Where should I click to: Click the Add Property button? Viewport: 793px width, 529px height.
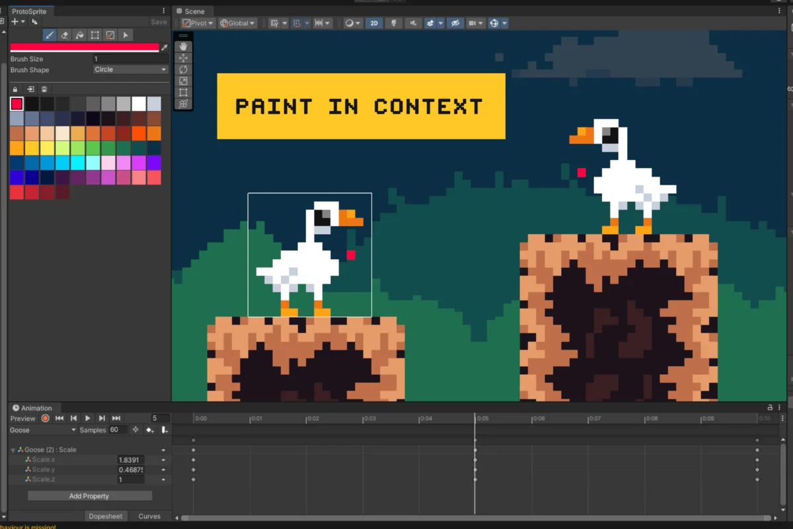(x=89, y=496)
